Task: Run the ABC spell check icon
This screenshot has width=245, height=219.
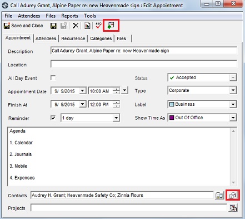Action: click(x=98, y=26)
